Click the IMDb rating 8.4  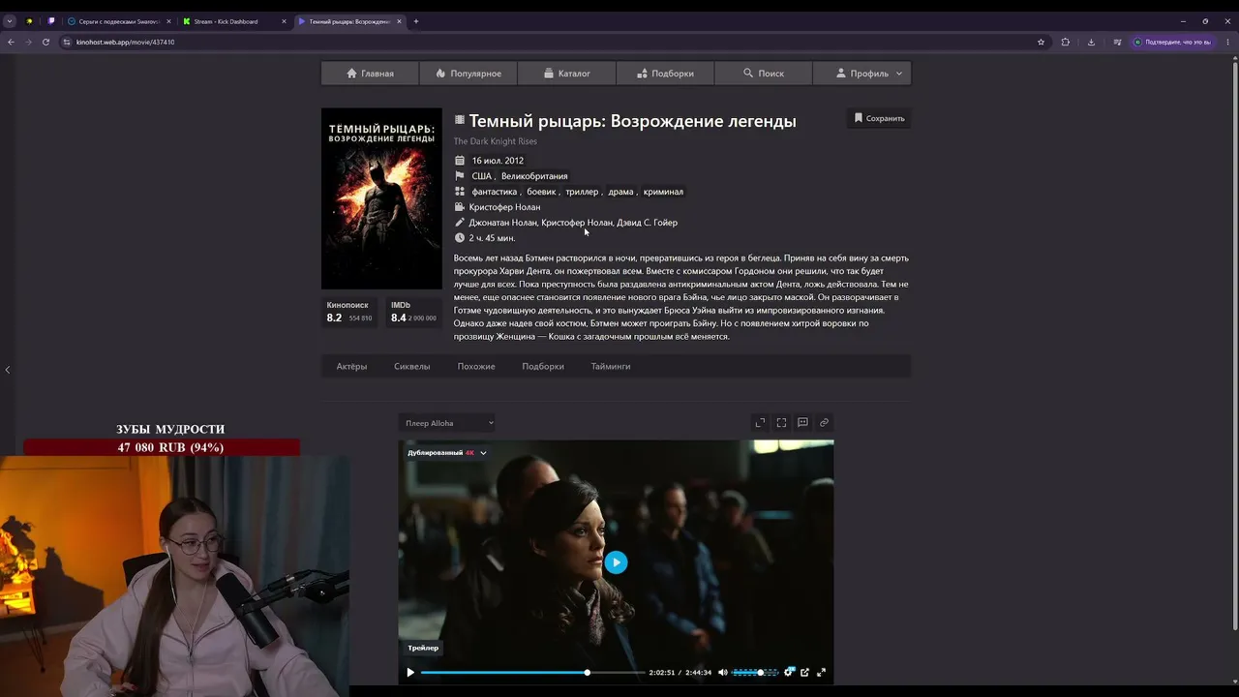413,312
